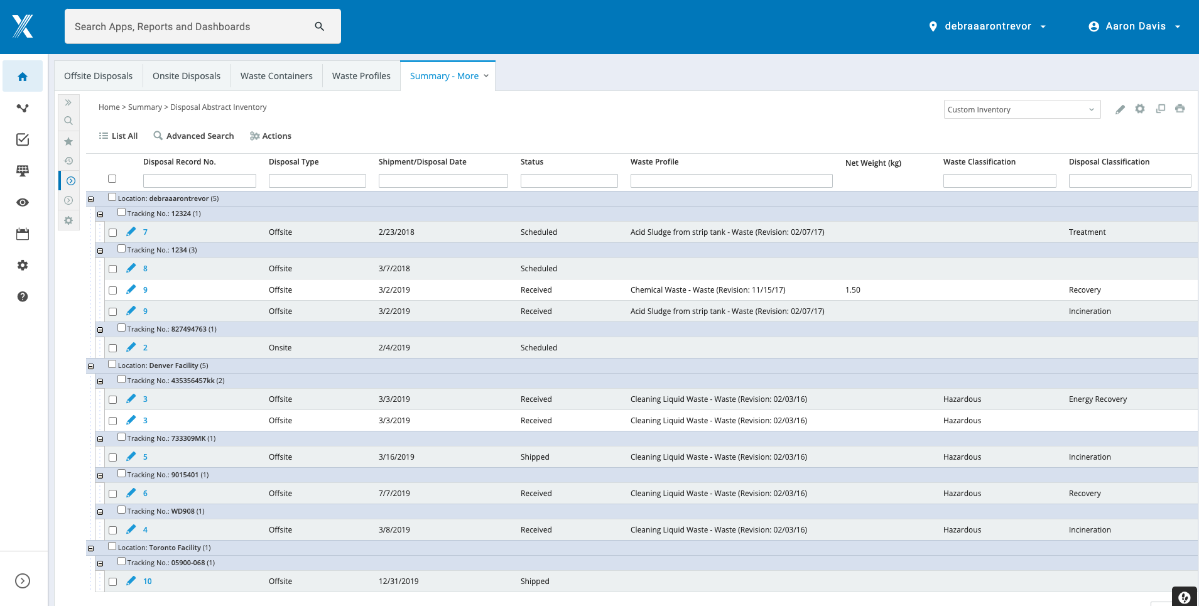Open recent history in the left panel
This screenshot has height=606, width=1199.
(x=68, y=161)
